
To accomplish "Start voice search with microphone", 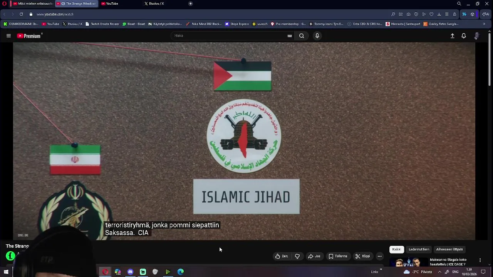I will pos(317,36).
